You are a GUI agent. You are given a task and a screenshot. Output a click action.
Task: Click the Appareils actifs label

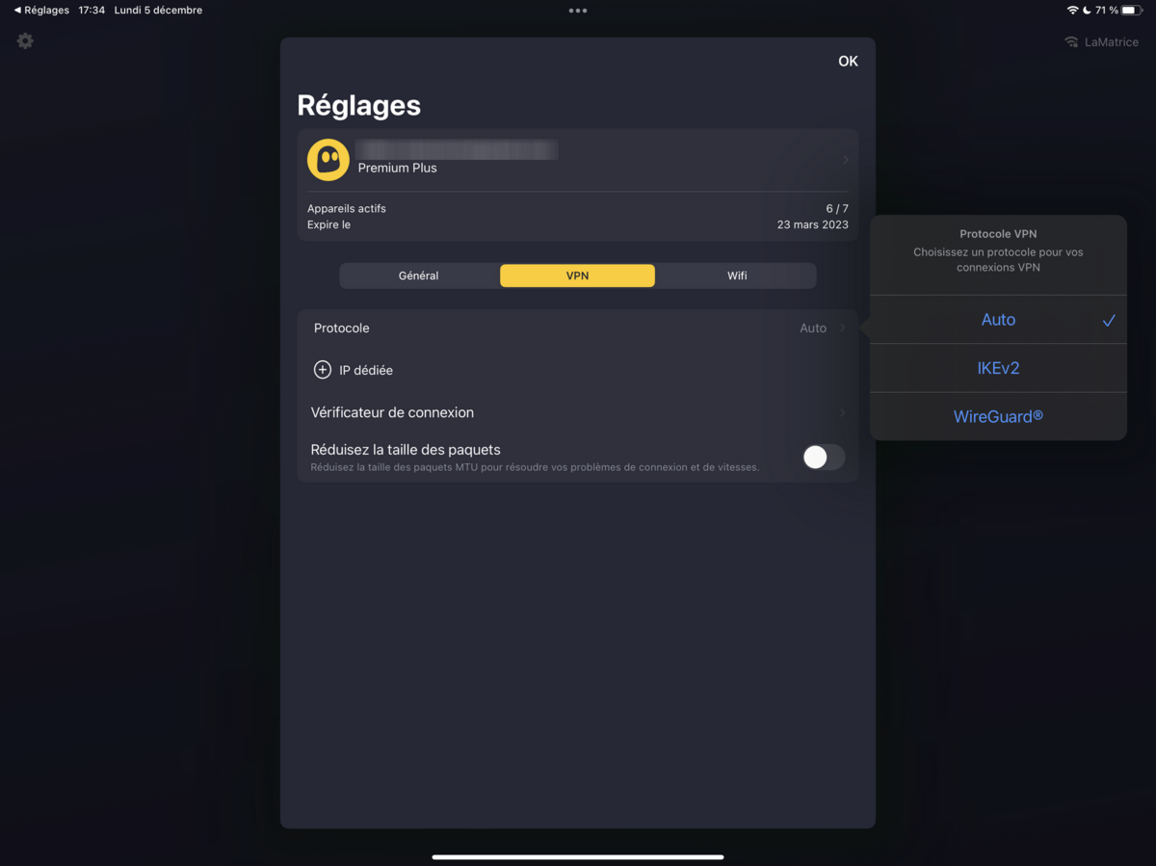[x=347, y=208]
